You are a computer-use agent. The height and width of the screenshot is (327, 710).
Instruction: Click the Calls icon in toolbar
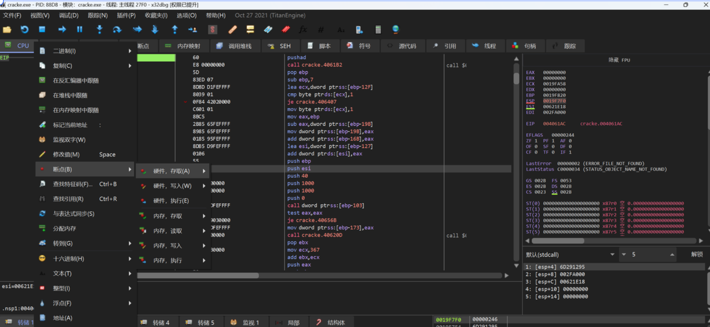[x=359, y=30]
